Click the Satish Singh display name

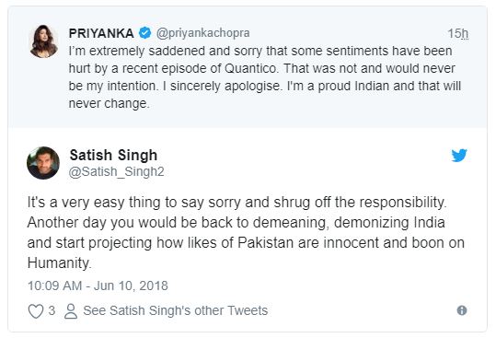(113, 155)
